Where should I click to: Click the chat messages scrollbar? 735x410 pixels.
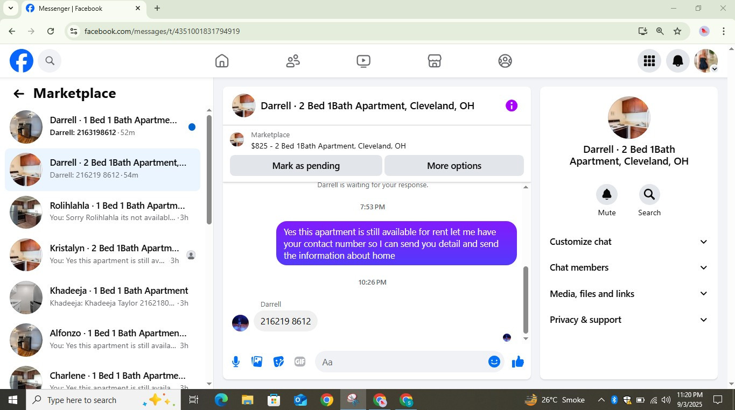click(x=526, y=299)
